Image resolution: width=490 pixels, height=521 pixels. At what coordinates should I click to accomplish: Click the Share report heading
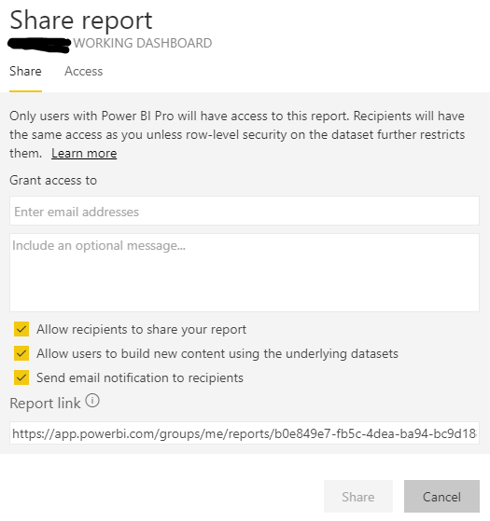81,21
